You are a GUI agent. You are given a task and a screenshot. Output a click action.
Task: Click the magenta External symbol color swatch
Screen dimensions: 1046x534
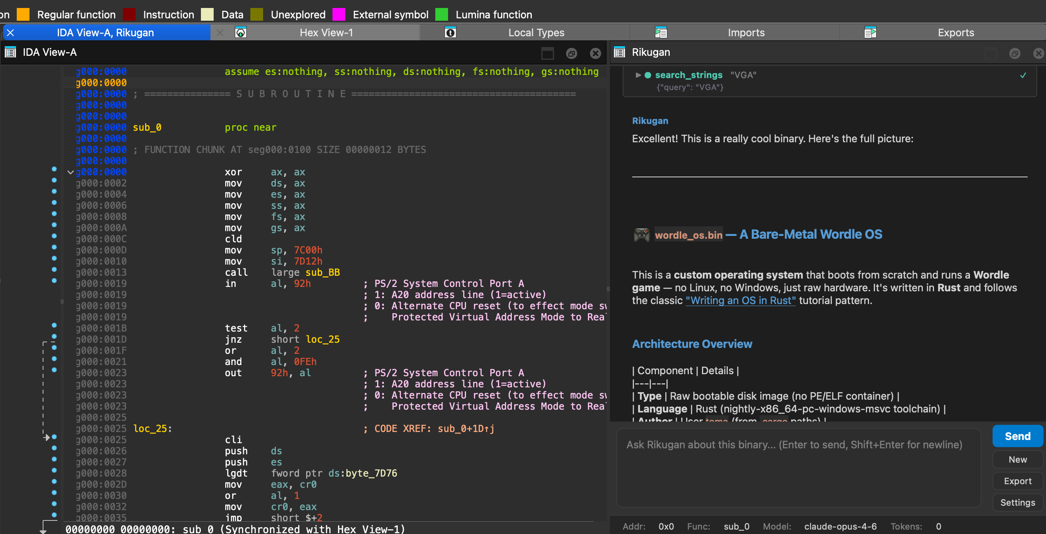338,14
